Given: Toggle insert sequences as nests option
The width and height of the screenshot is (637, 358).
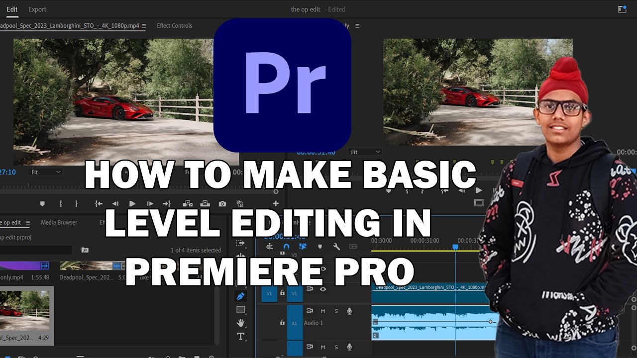Looking at the screenshot, I should (x=269, y=246).
